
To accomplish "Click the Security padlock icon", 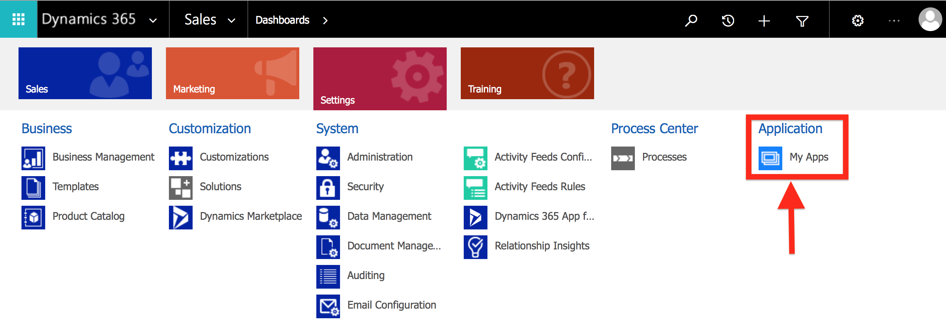I will tap(328, 188).
